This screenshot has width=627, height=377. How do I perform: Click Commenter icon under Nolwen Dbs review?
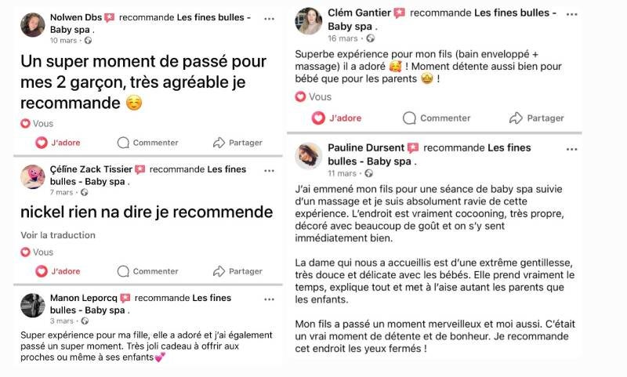tap(123, 143)
